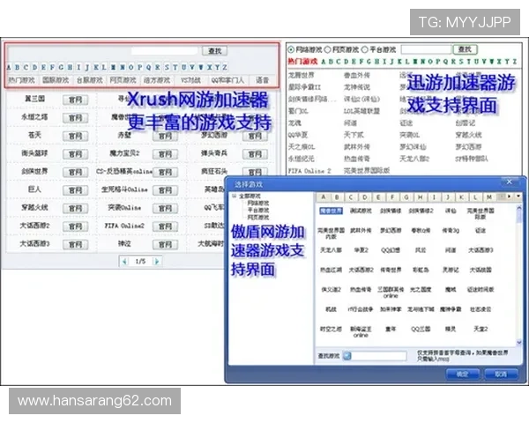Screen dimensions: 529x423
Task: Click 星际争霸II in 迅游 game list
Action: (304, 87)
